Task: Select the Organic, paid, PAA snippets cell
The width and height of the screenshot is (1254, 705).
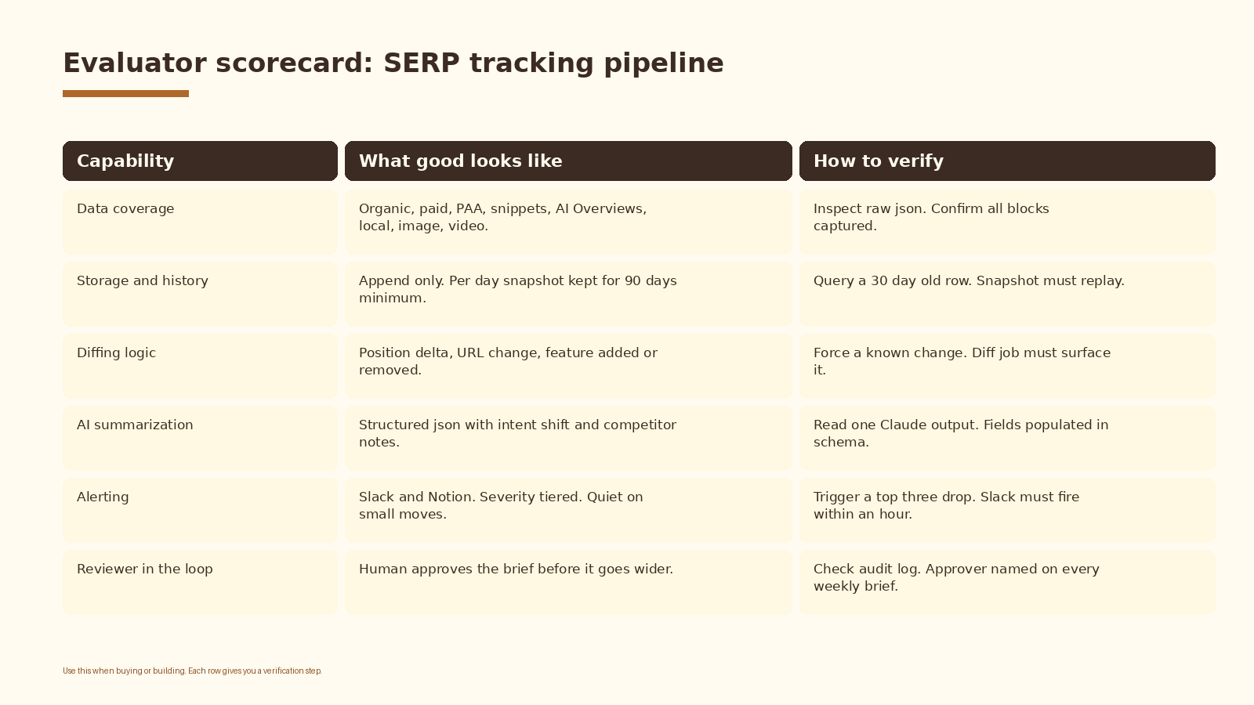Action: [568, 222]
